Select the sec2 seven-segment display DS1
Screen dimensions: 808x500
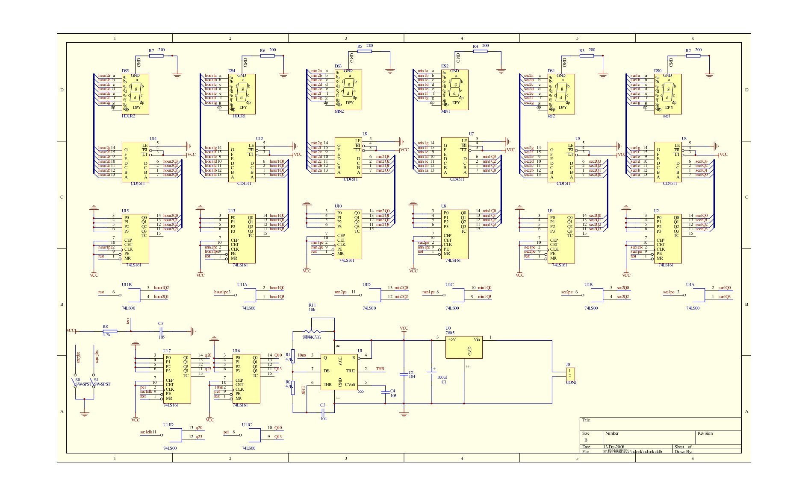click(561, 94)
